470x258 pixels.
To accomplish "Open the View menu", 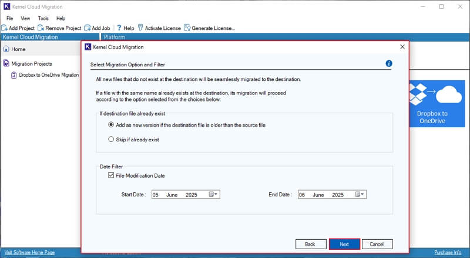I will tap(25, 18).
